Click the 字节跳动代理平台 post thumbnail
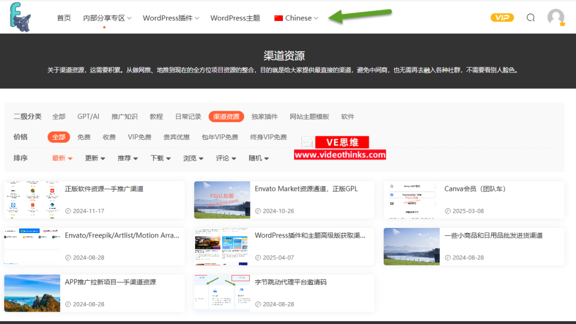Viewport: 576px width, 324px height. coord(222,293)
